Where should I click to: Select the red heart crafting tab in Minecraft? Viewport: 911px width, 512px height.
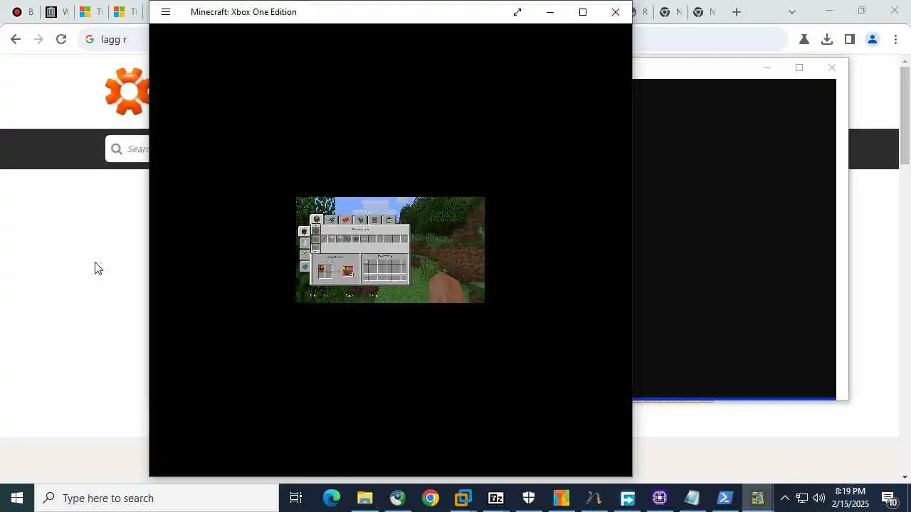(x=346, y=220)
